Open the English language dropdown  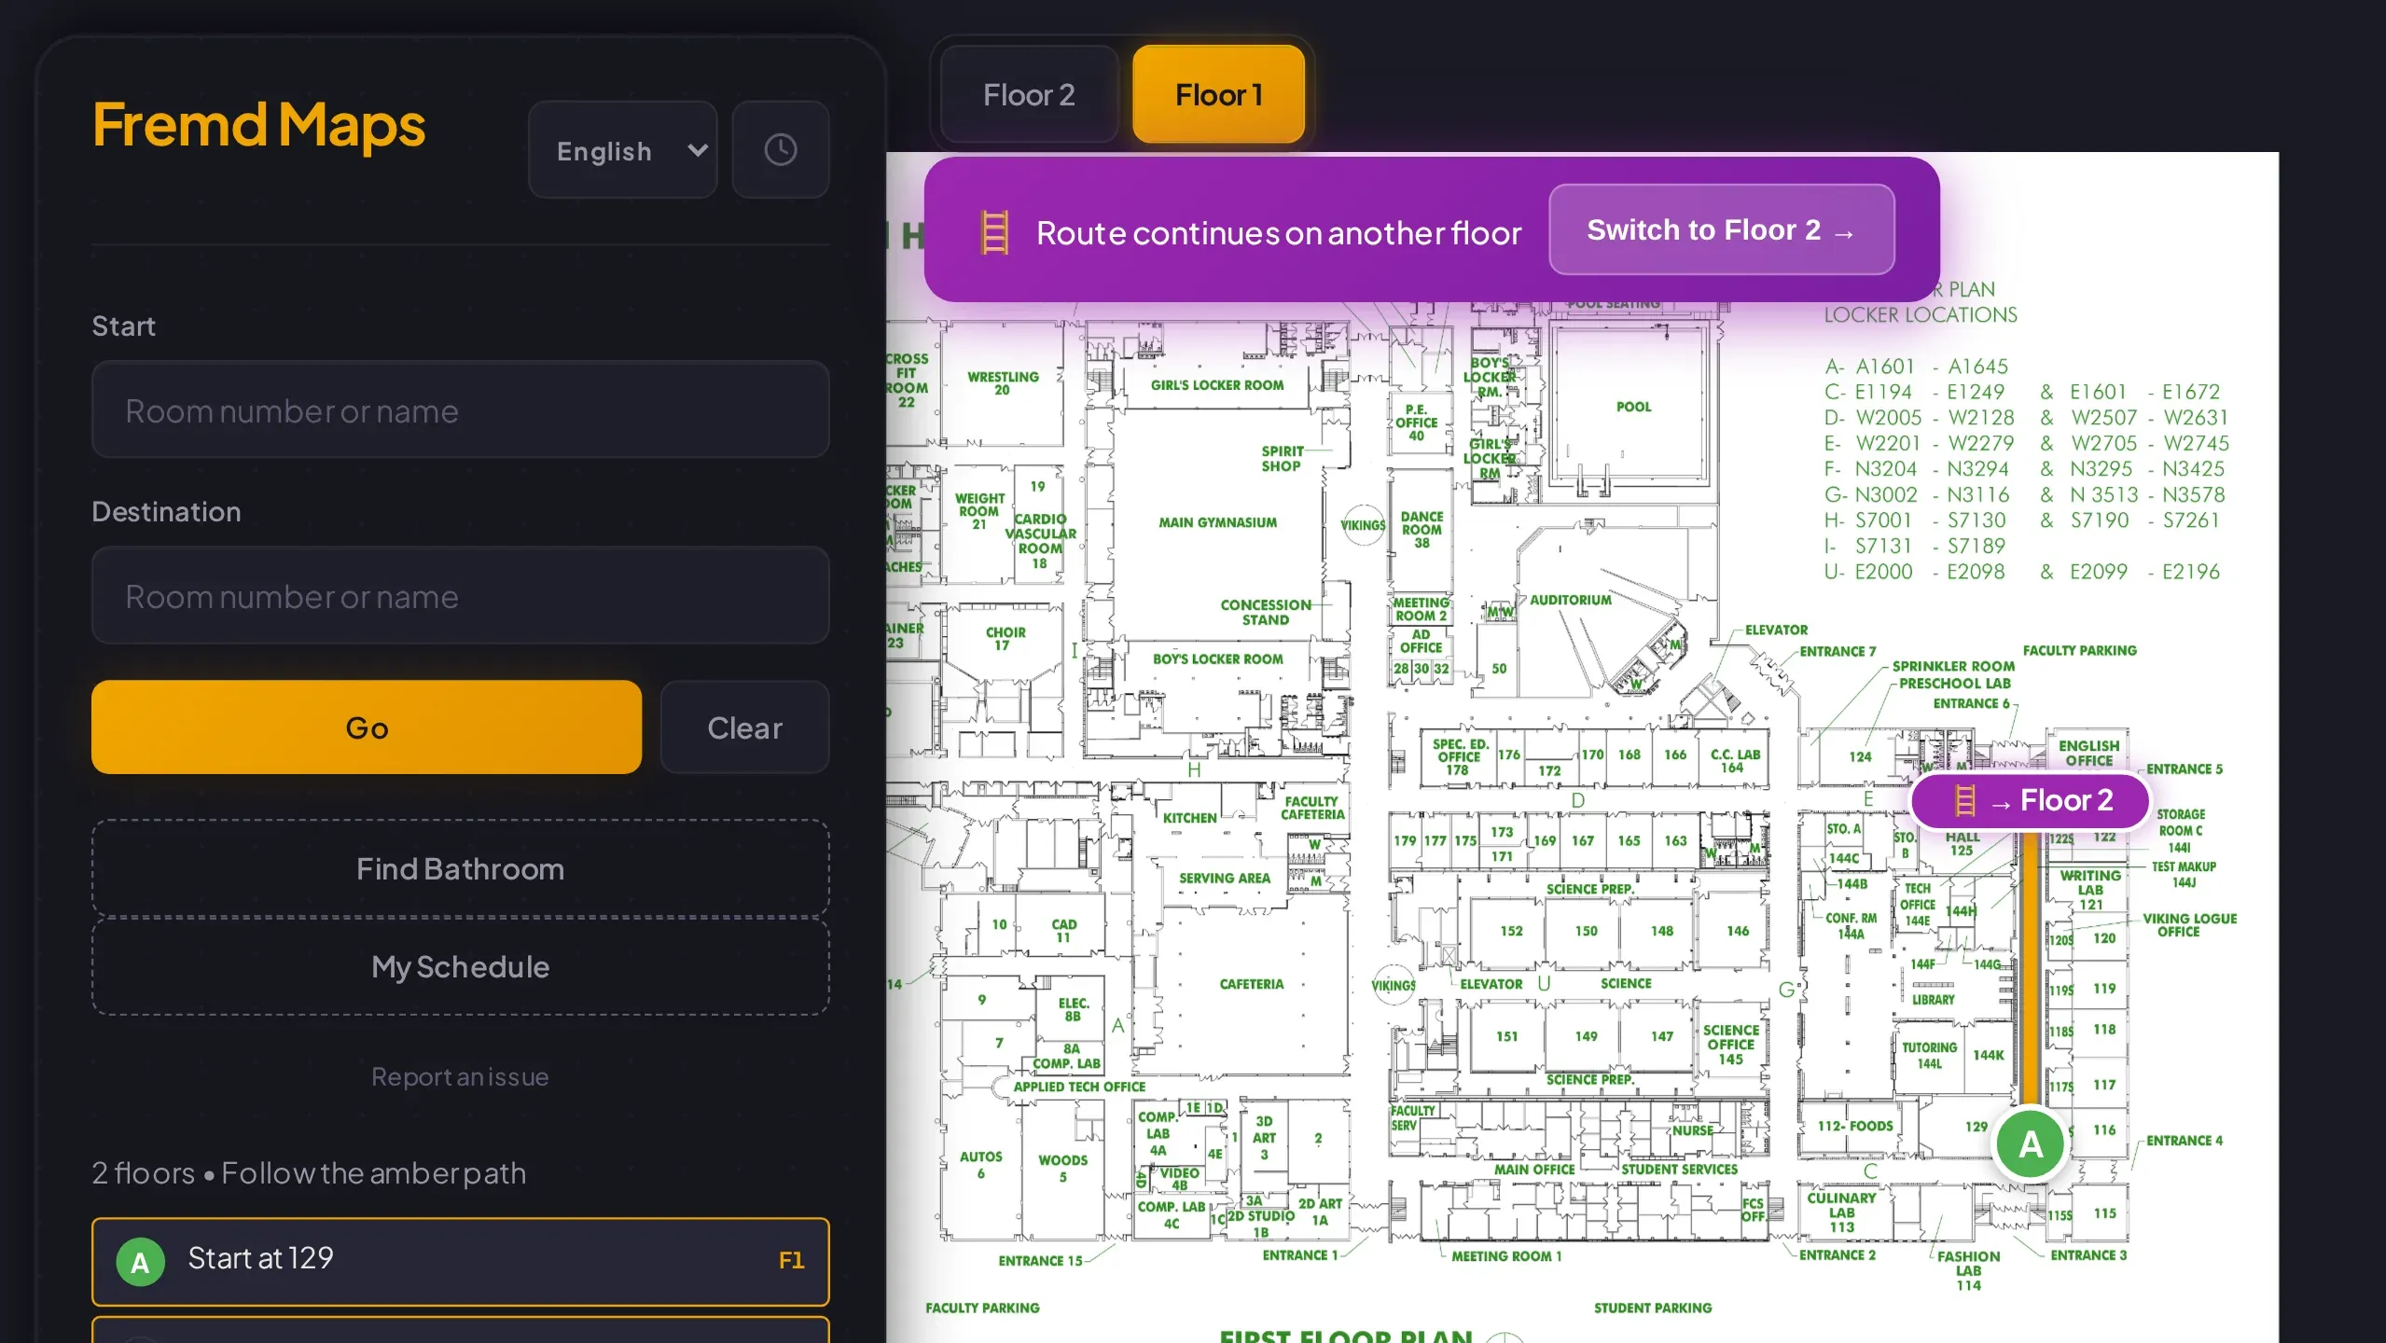point(622,149)
